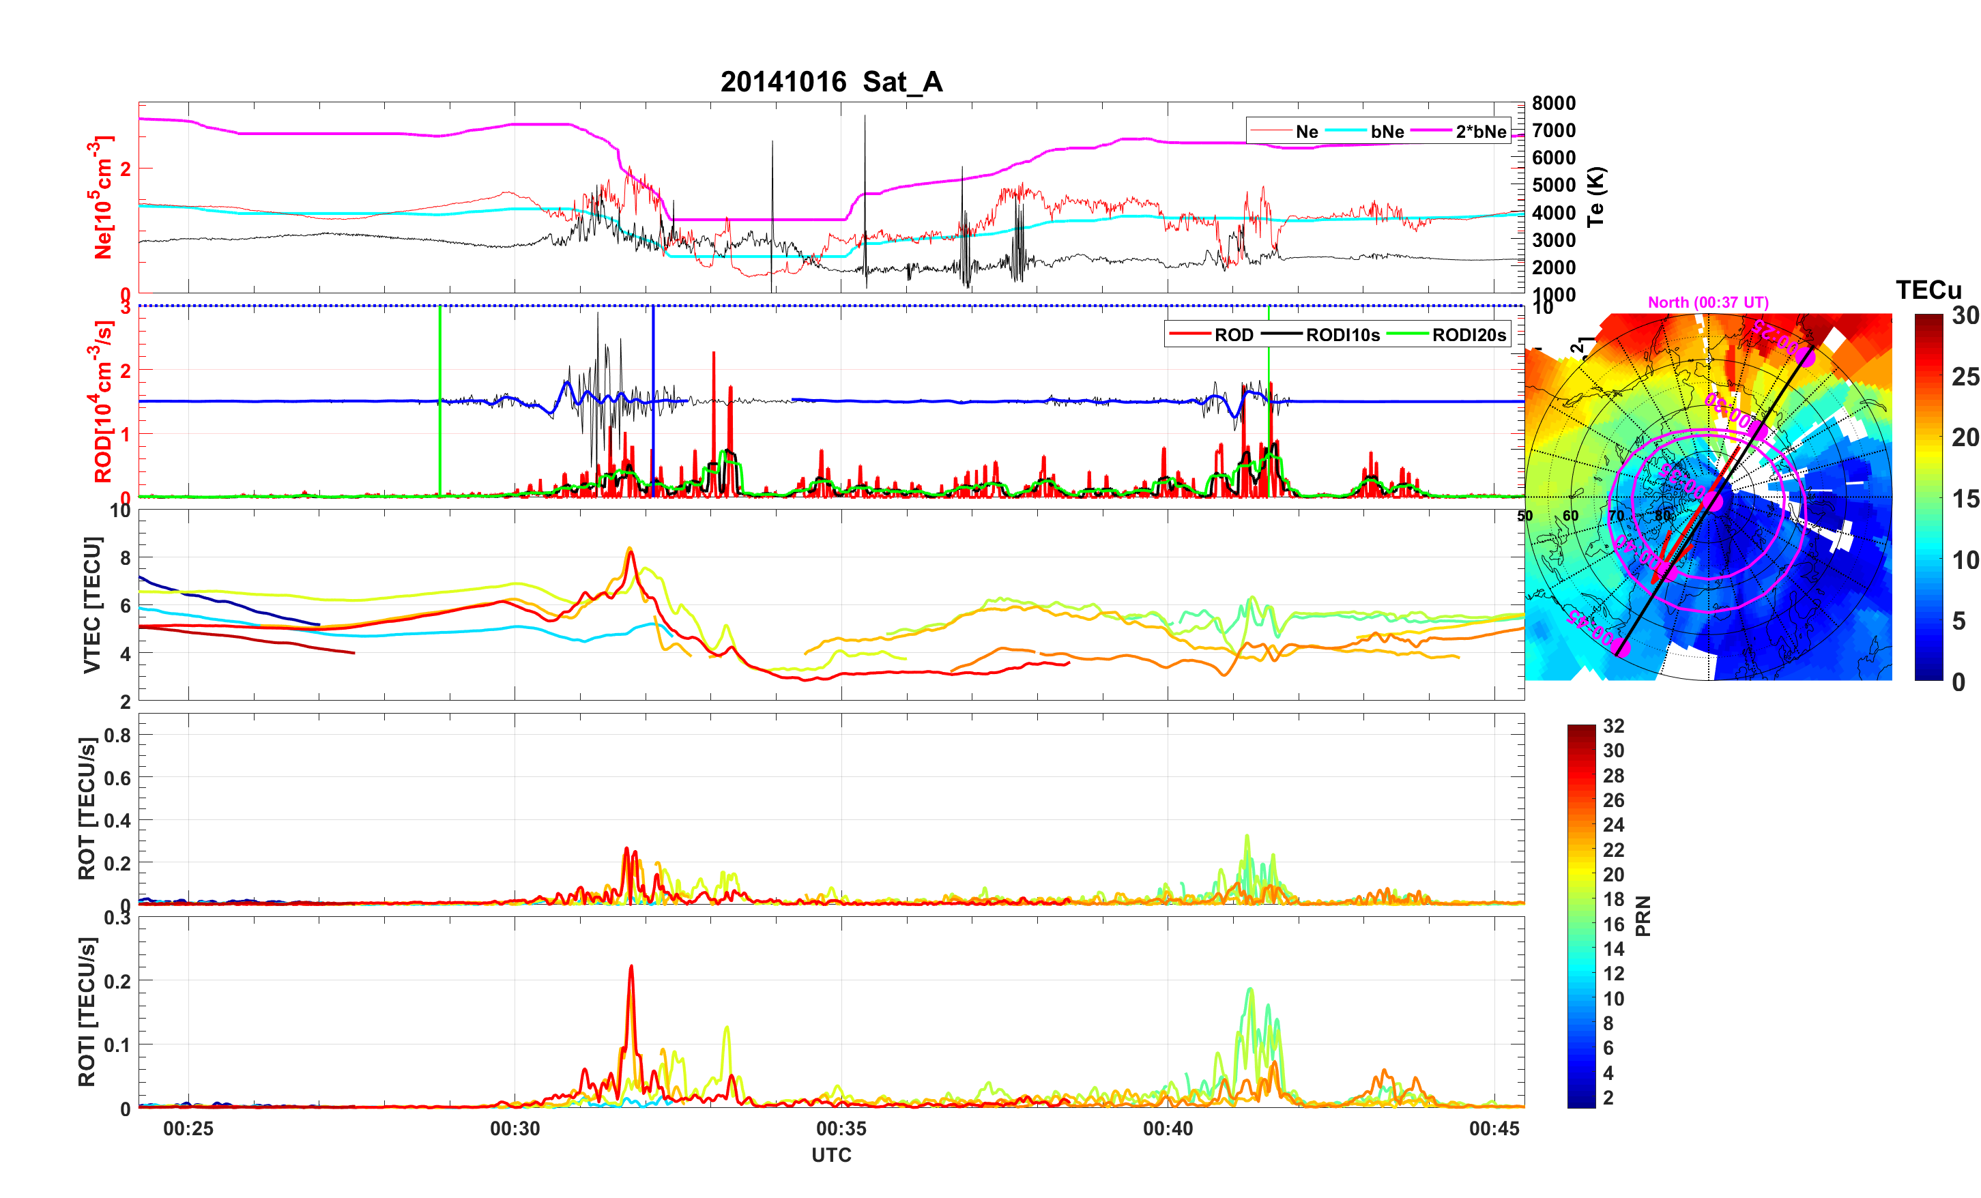
Task: Select the 2*bNe legend entry
Action: click(x=1480, y=132)
